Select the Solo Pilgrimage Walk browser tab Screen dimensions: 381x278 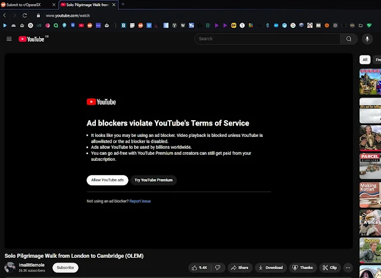pos(88,5)
